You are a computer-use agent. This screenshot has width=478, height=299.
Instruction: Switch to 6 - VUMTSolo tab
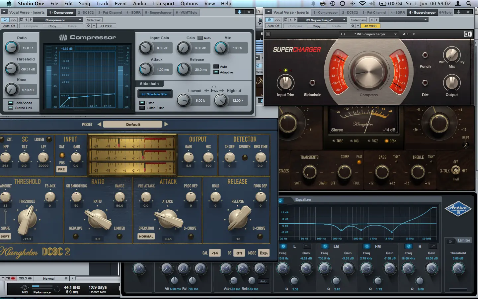point(187,12)
